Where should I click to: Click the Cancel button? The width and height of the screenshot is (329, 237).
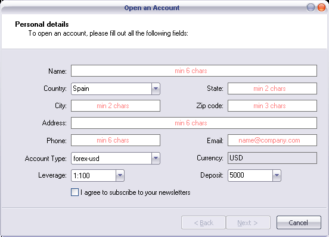pos(299,223)
